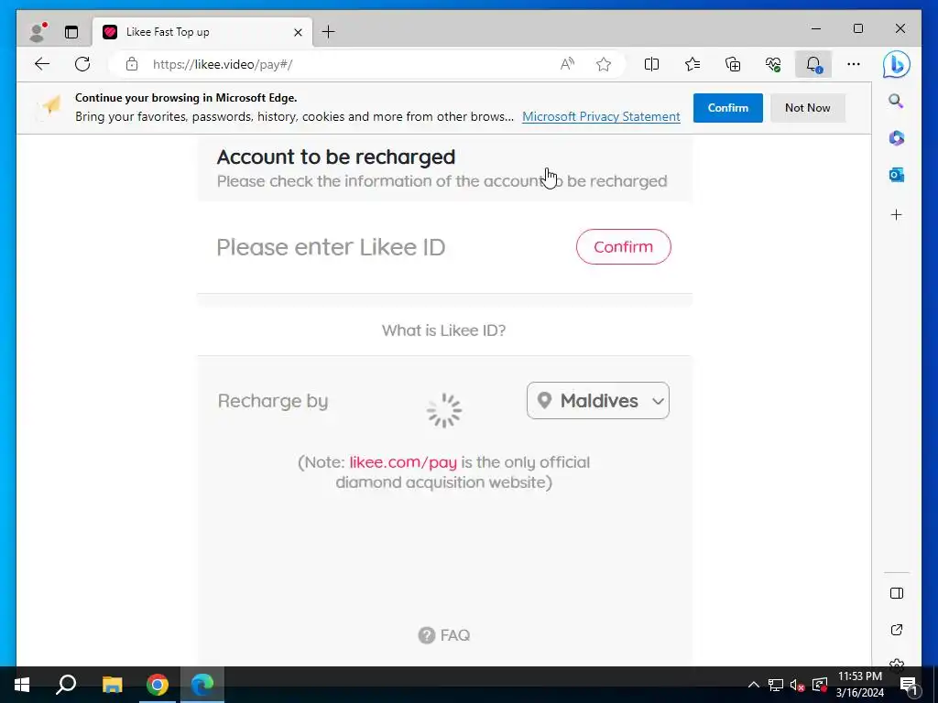Open the split screen icon
The image size is (938, 703).
click(x=651, y=64)
